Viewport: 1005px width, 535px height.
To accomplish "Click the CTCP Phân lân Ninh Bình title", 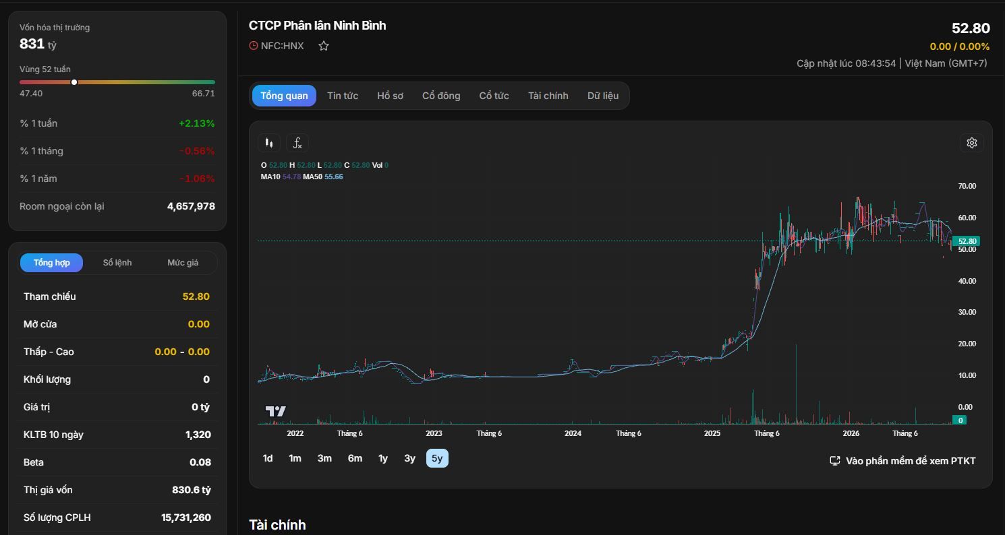I will tap(318, 26).
